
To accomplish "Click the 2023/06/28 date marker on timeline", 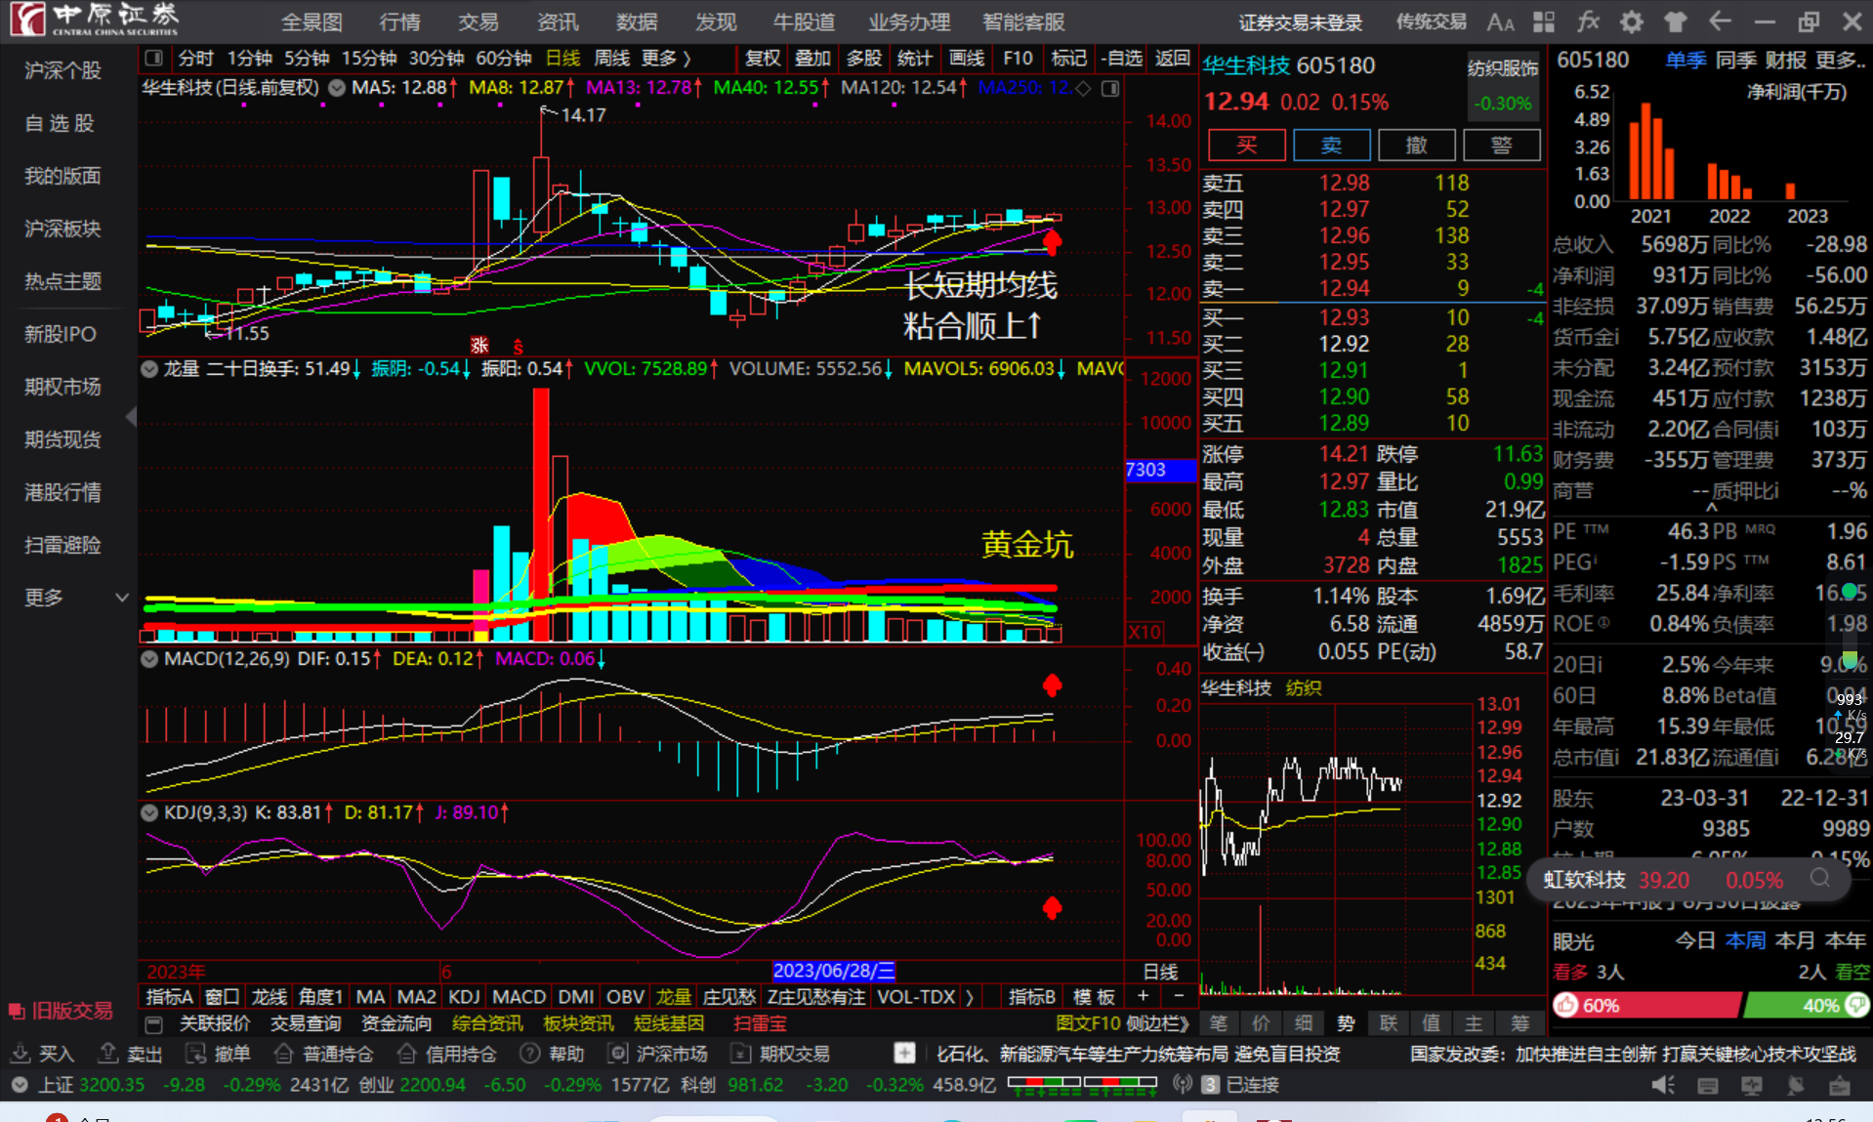I will click(x=834, y=971).
